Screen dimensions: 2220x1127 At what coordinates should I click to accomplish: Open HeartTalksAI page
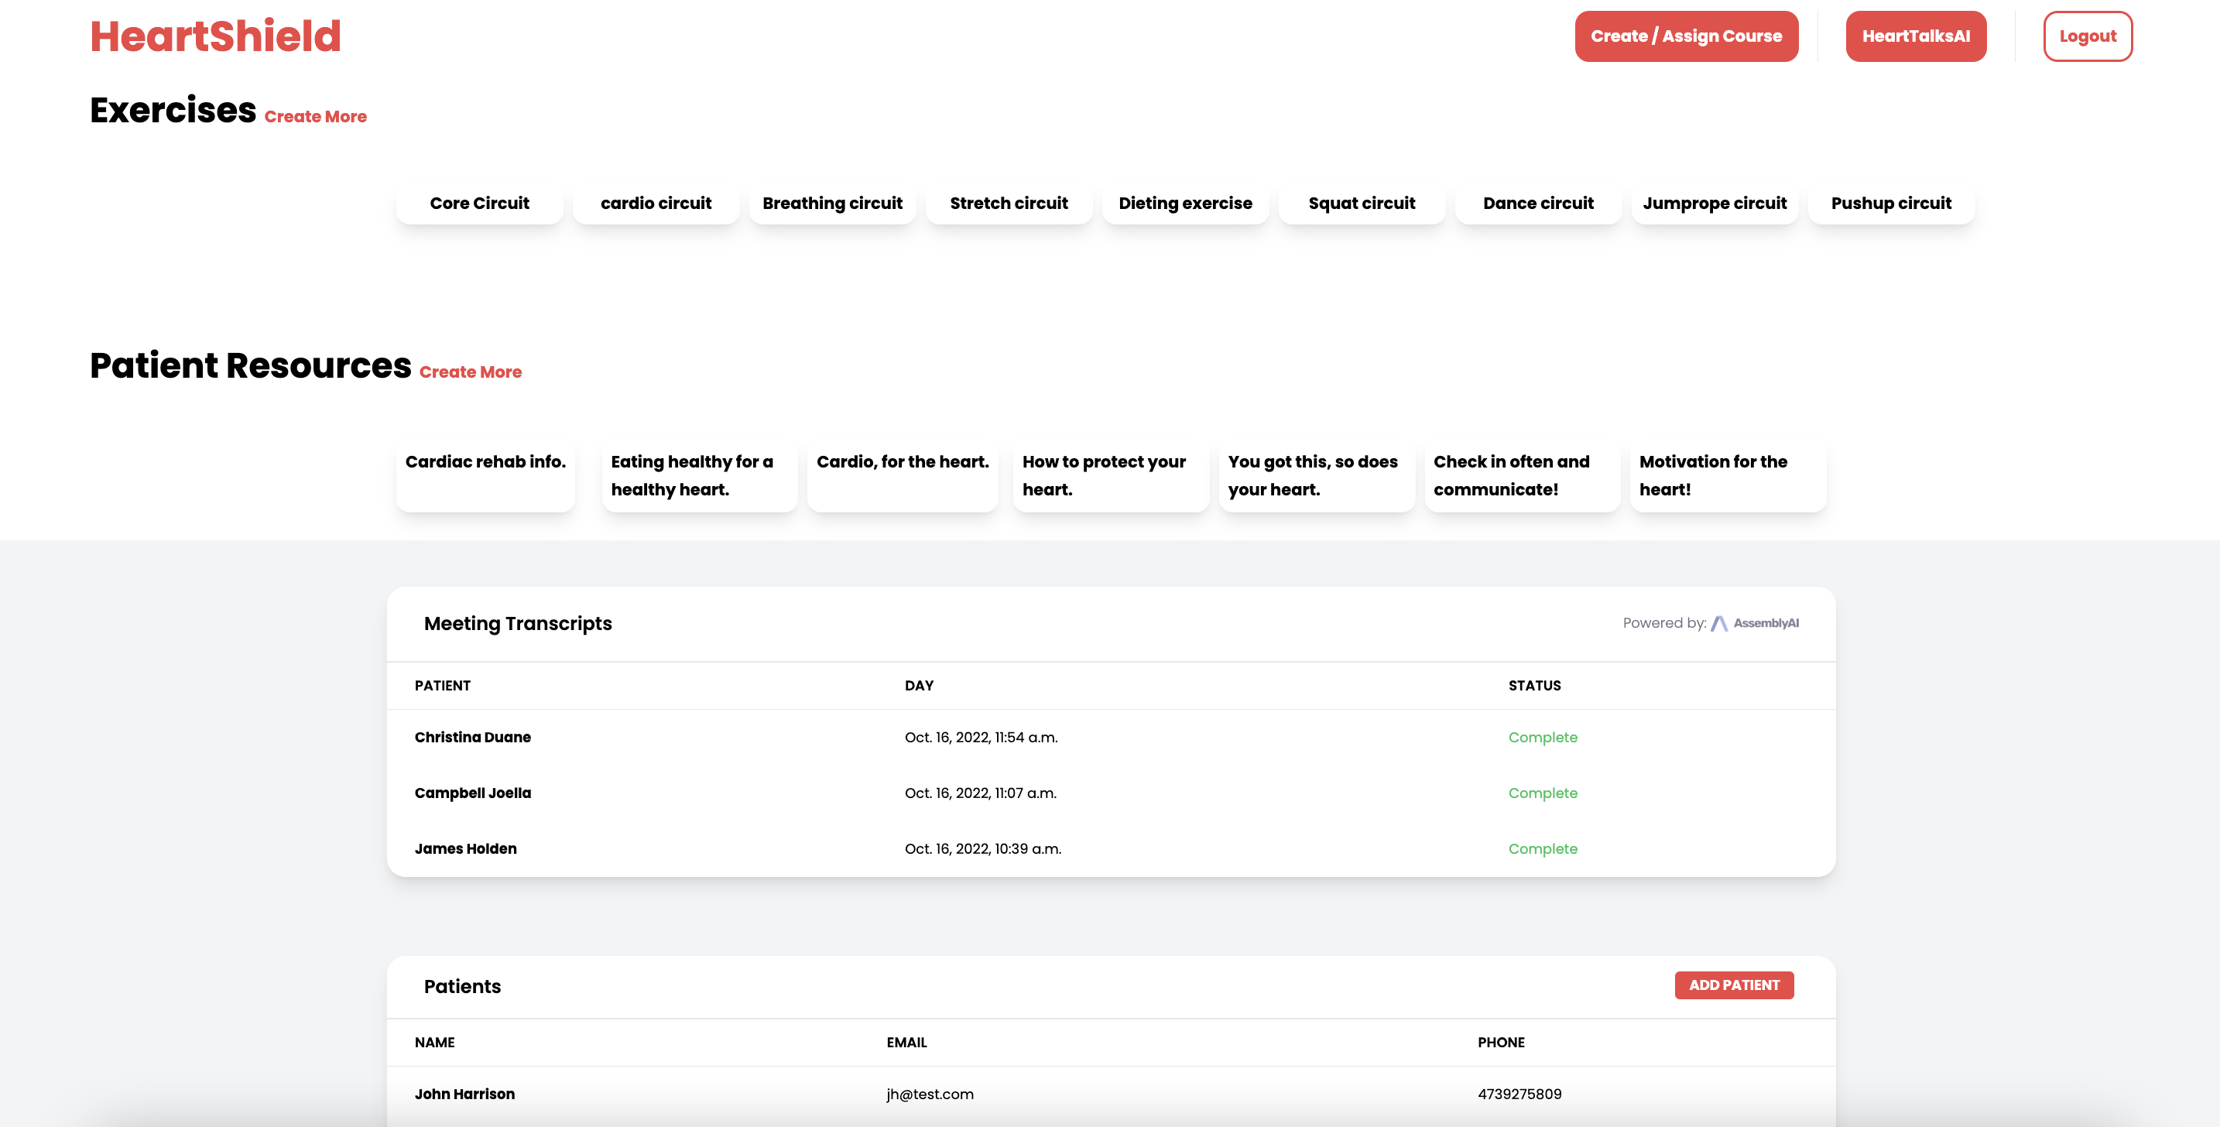(x=1915, y=36)
